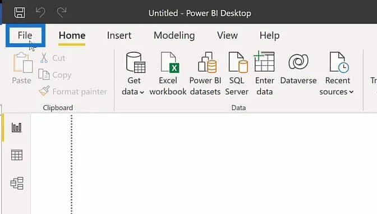Click the Cut scissors icon
Image resolution: width=377 pixels, height=214 pixels.
(x=44, y=58)
